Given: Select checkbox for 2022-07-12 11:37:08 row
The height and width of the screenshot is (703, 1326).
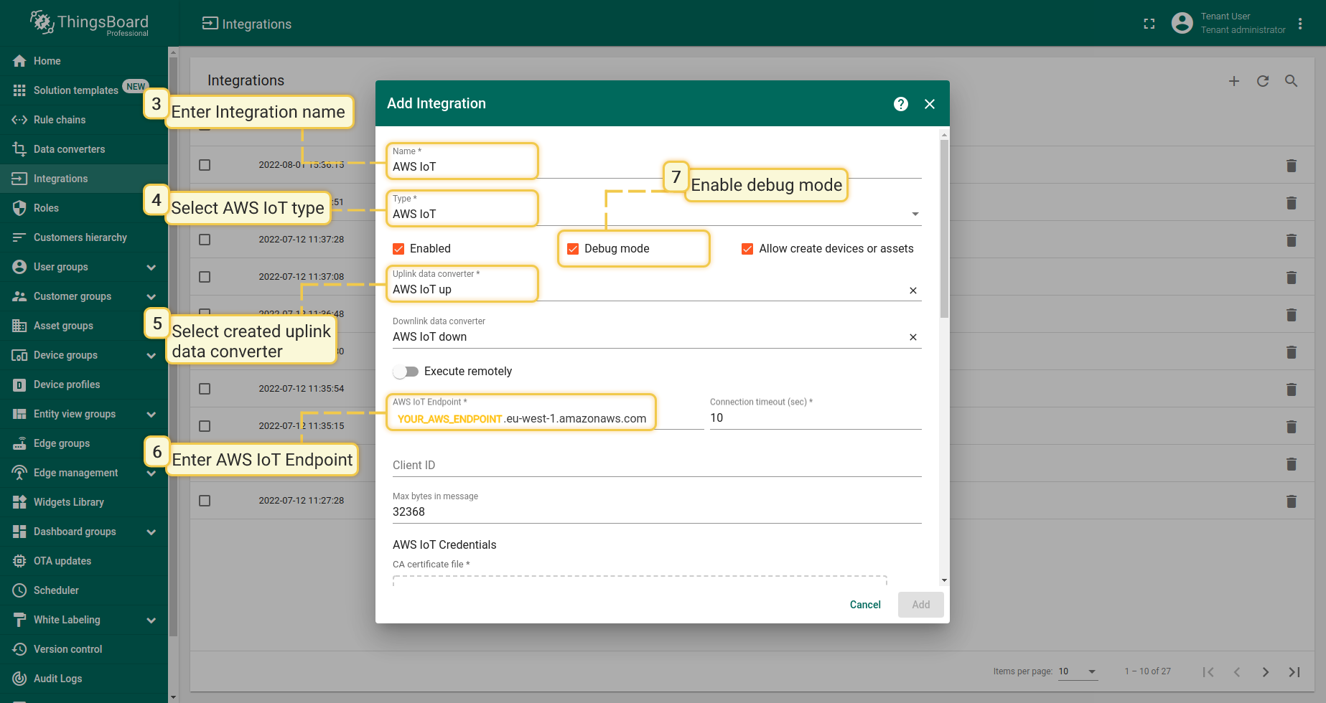Looking at the screenshot, I should (205, 277).
